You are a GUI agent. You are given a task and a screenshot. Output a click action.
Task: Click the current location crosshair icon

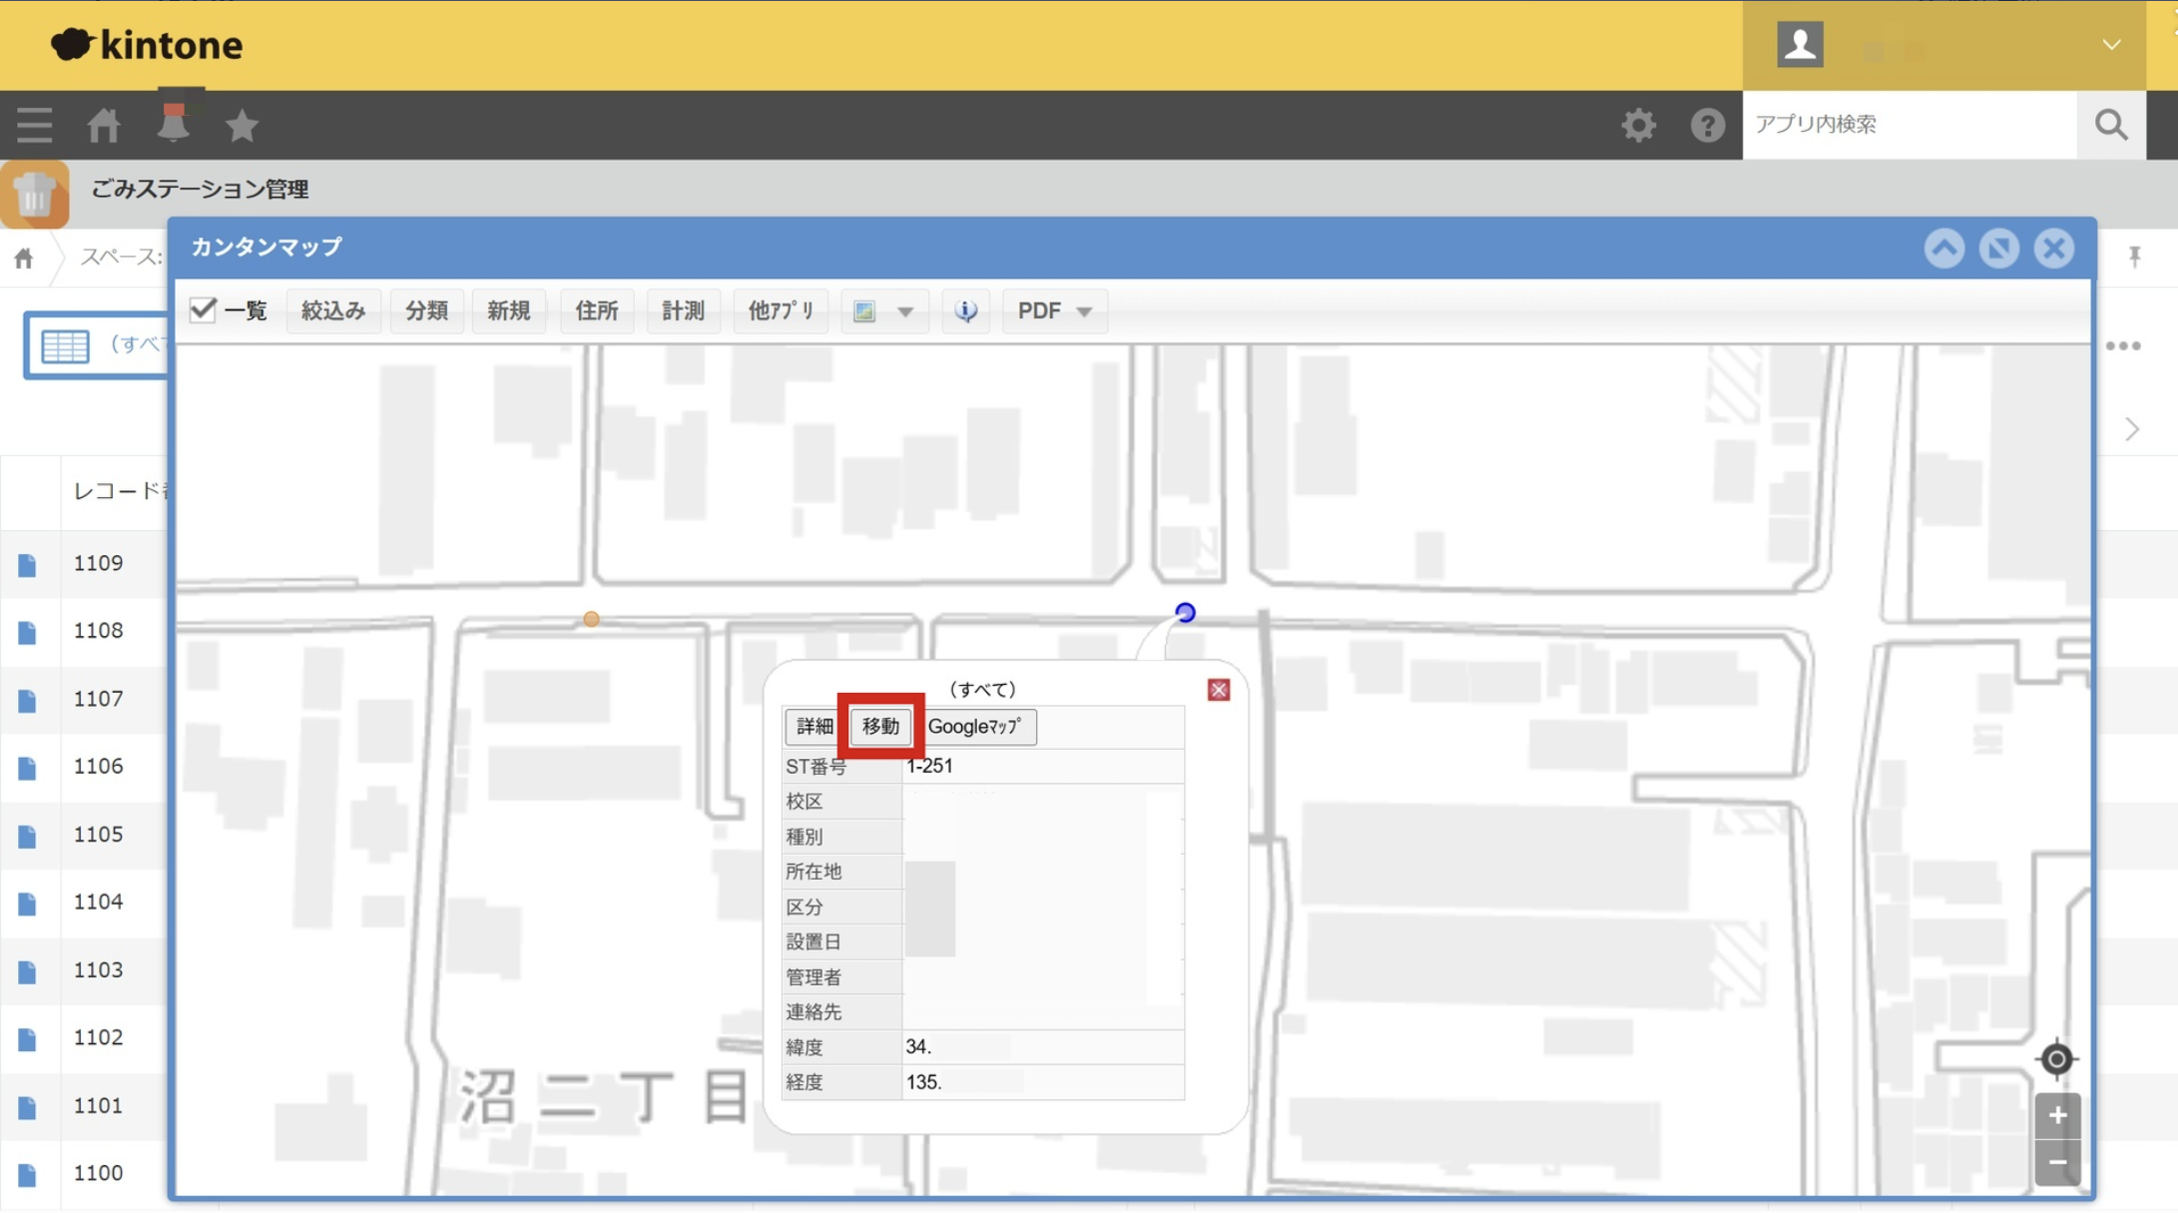(2056, 1059)
